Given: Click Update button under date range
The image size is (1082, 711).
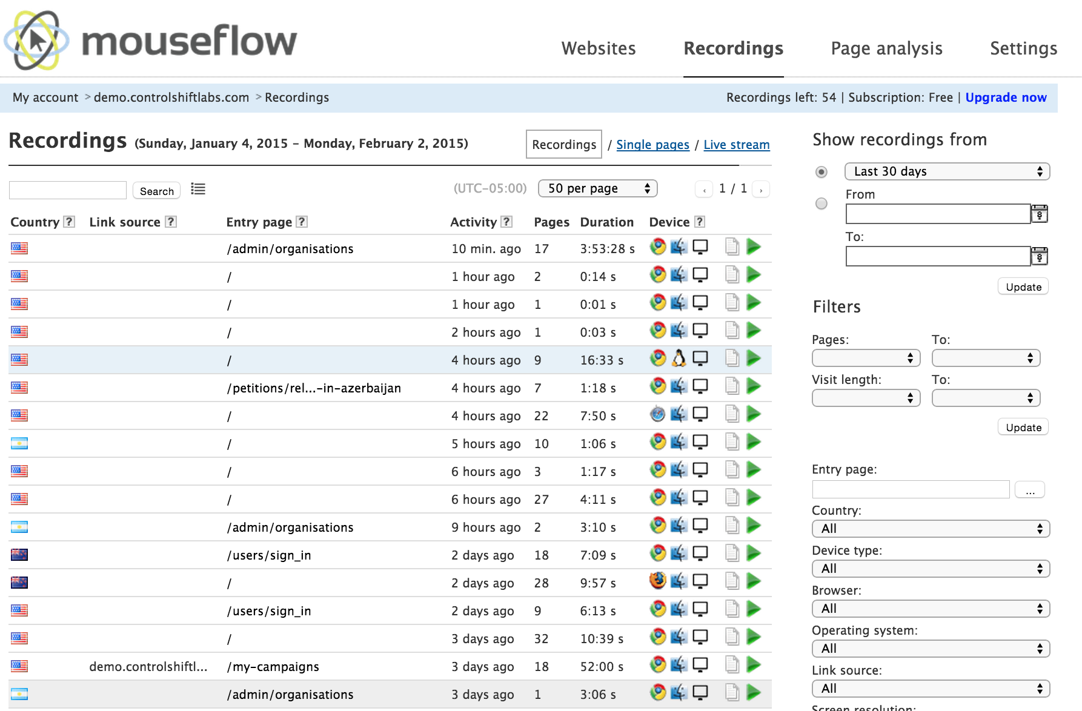Looking at the screenshot, I should (1023, 286).
